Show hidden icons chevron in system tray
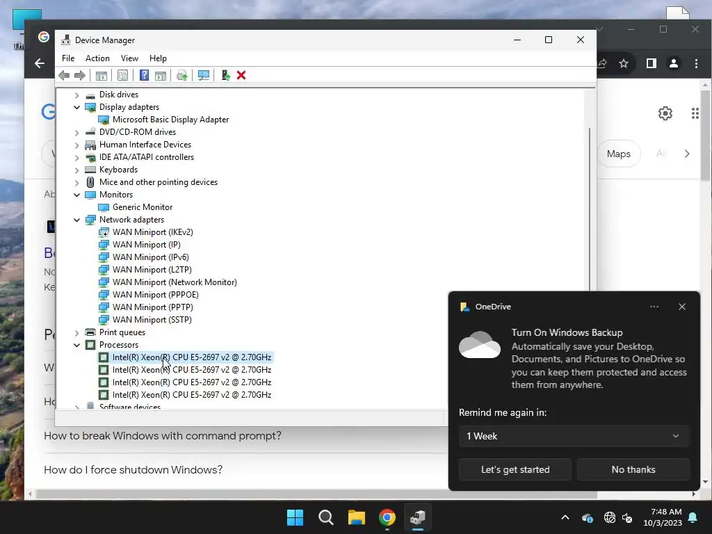 tap(565, 517)
